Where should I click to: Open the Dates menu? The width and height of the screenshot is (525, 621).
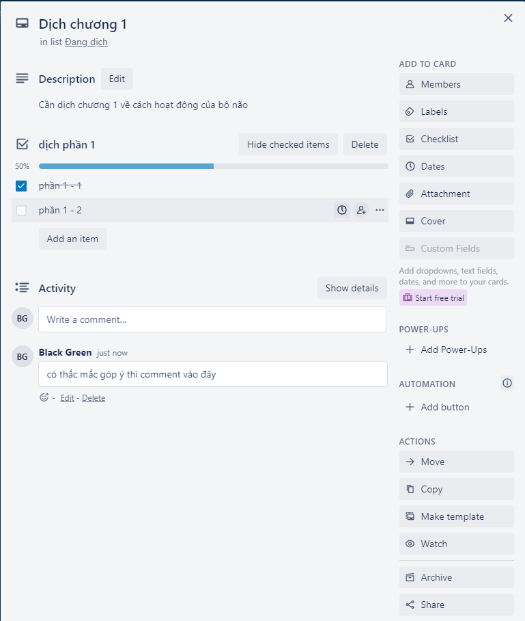(x=456, y=166)
